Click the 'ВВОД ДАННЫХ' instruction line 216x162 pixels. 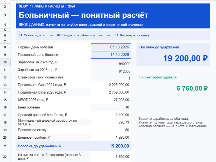pyautogui.click(x=81, y=25)
